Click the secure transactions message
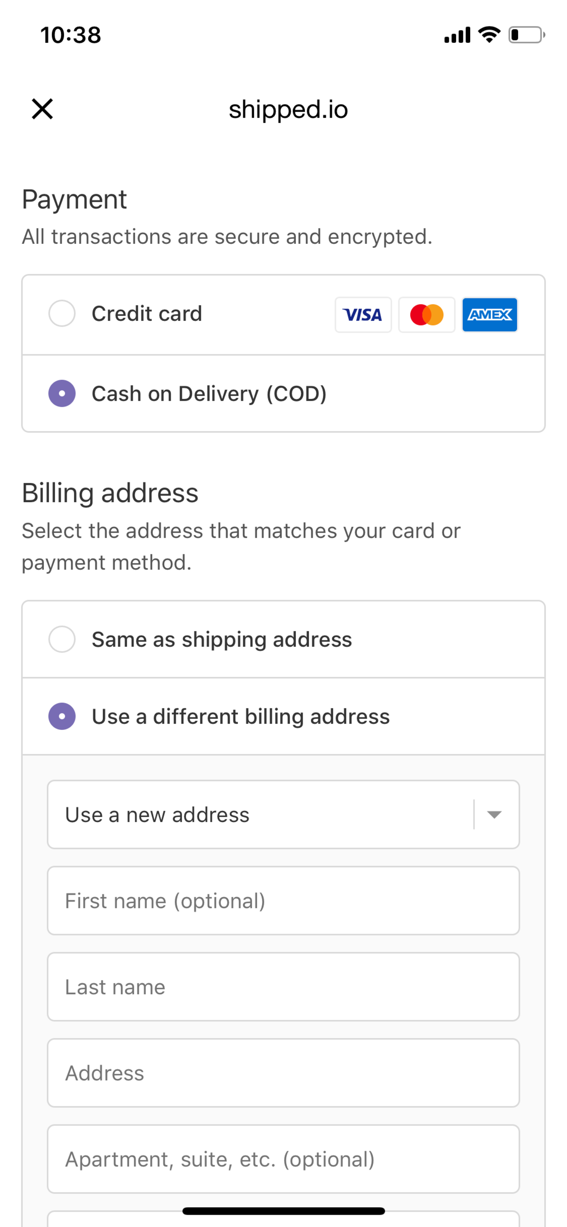The image size is (567, 1227). (227, 236)
